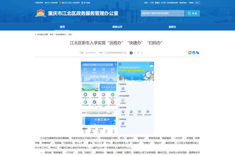
Task: Click the copy link icon
Action: (198, 53)
